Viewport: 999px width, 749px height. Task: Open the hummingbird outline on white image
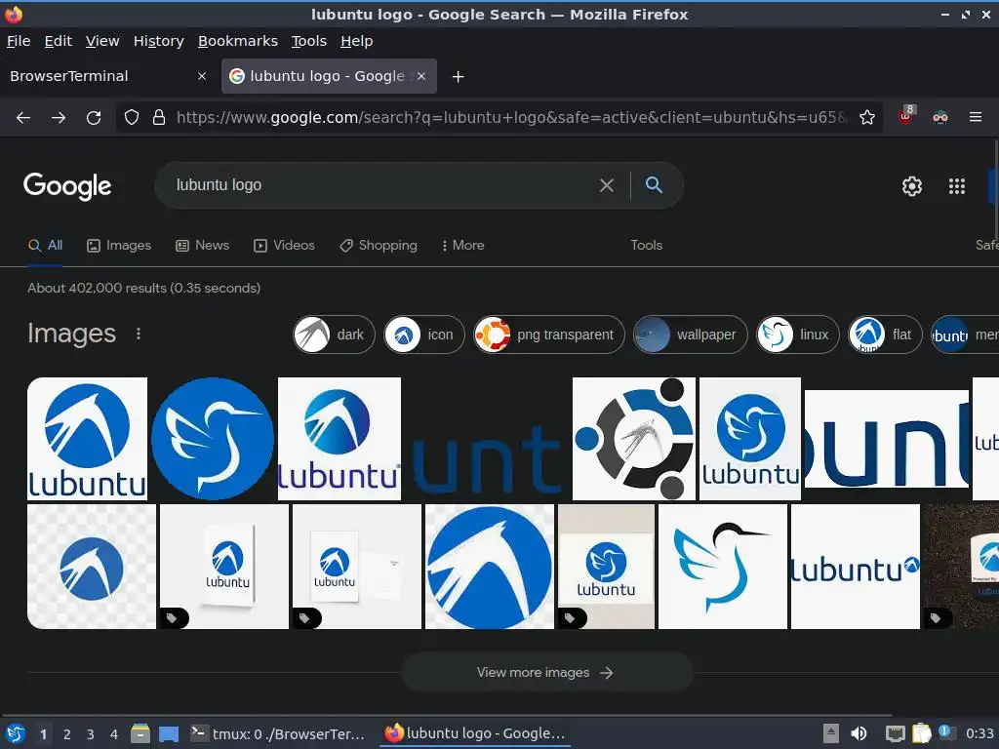click(x=723, y=567)
